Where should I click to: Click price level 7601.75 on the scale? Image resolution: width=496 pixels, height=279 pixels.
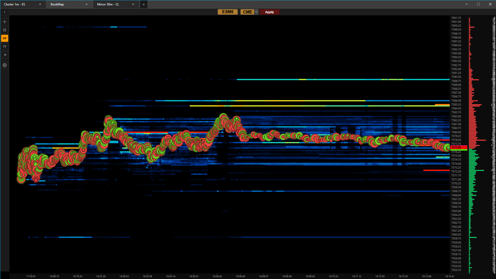456,18
